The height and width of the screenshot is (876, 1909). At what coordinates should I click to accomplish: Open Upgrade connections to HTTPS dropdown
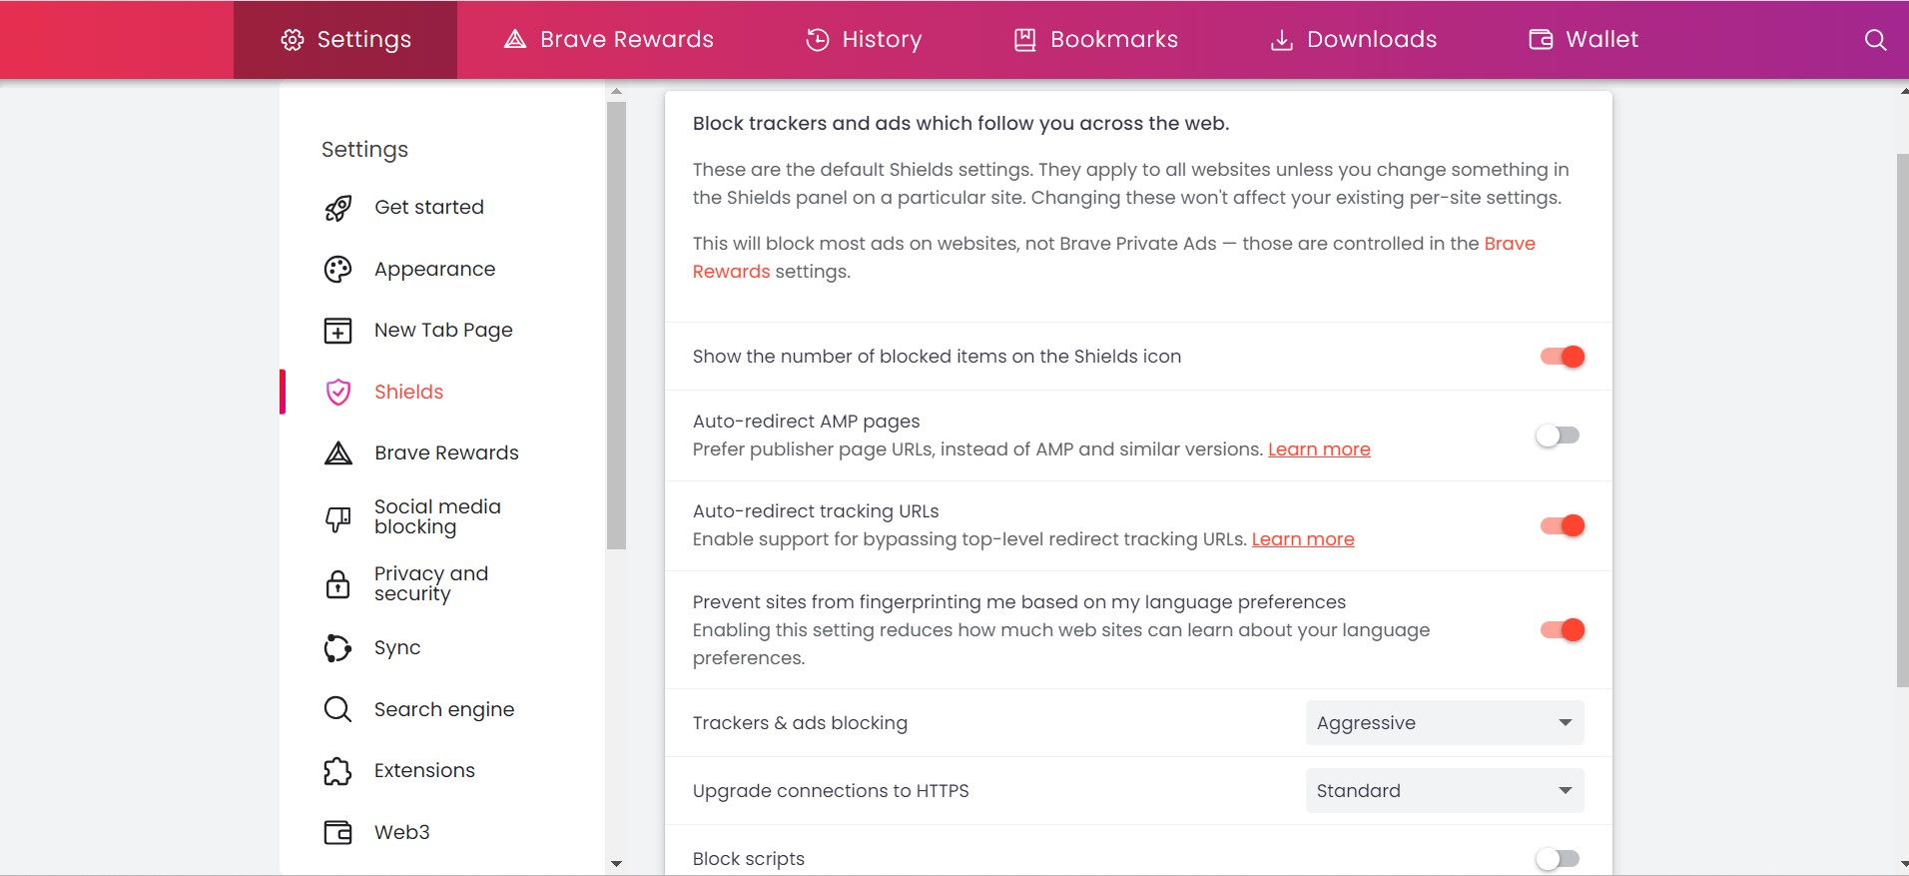pos(1445,791)
